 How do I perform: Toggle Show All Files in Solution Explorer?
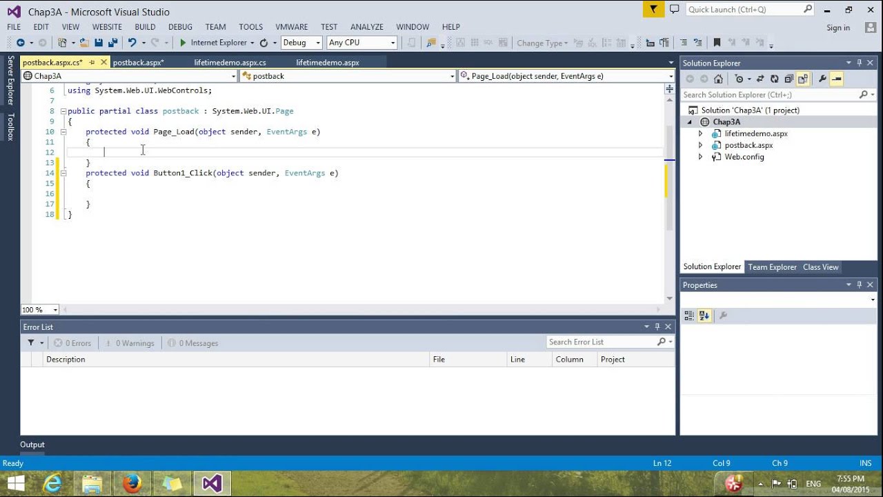click(x=802, y=79)
